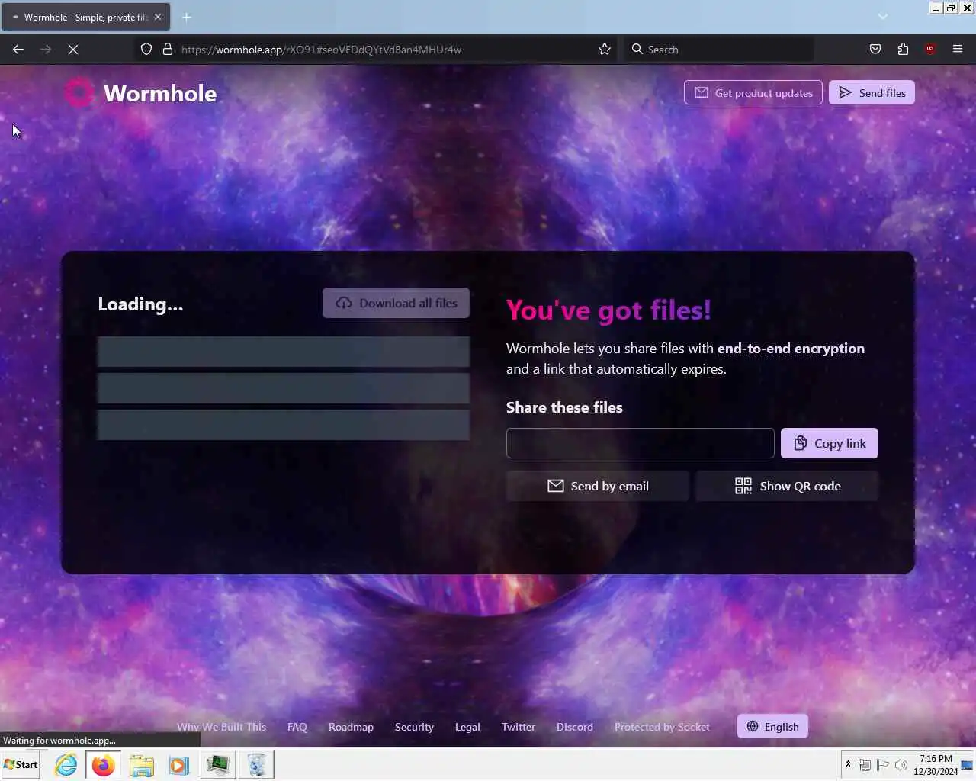Open tracking protection shield icon
Image resolution: width=976 pixels, height=781 pixels.
click(x=146, y=50)
